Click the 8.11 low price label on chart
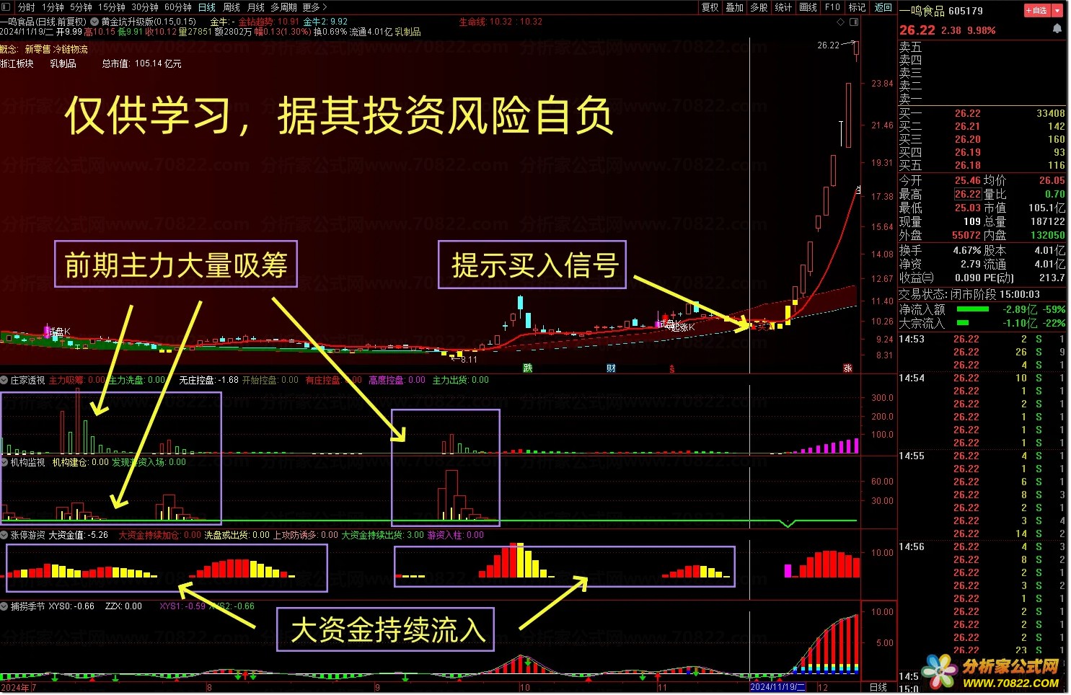The width and height of the screenshot is (1071, 695). 469,359
